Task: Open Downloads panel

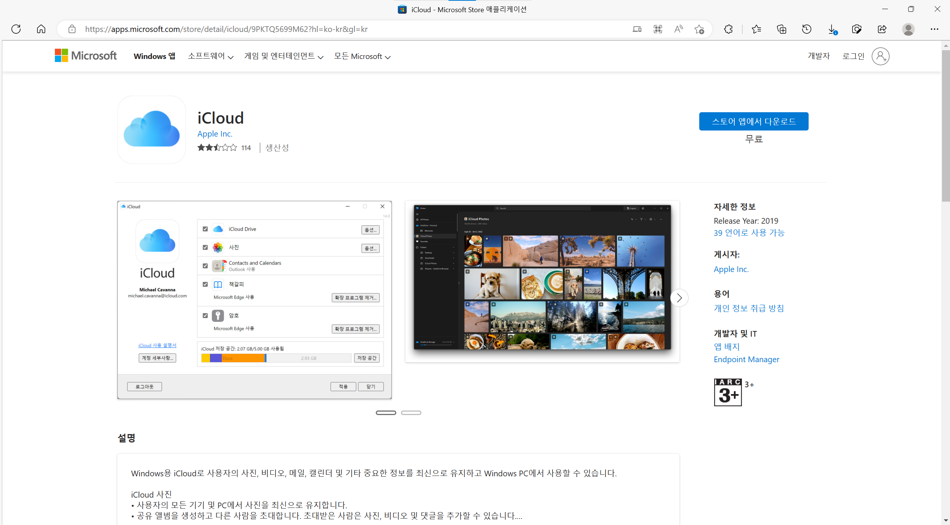Action: 832,29
